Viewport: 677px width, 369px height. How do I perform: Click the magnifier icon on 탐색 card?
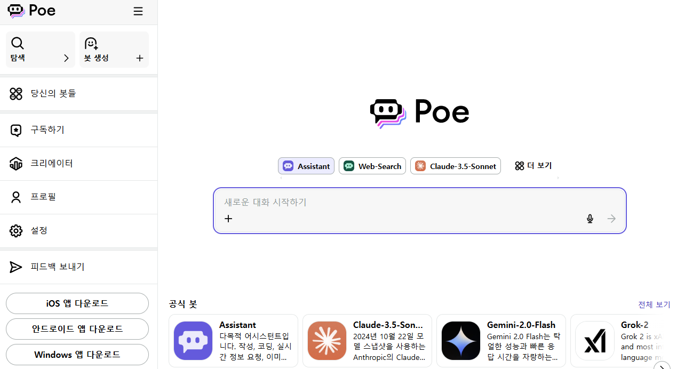pos(18,43)
